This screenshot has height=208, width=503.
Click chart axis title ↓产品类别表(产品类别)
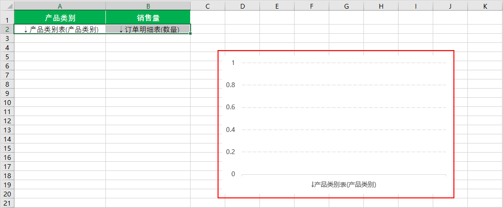(343, 184)
